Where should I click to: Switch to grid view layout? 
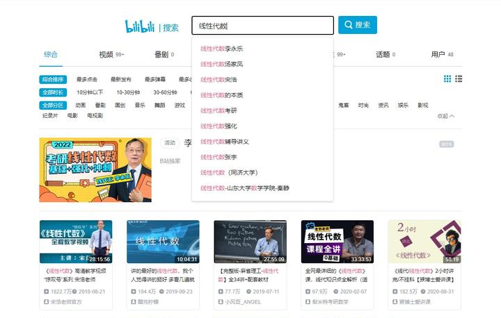(447, 78)
